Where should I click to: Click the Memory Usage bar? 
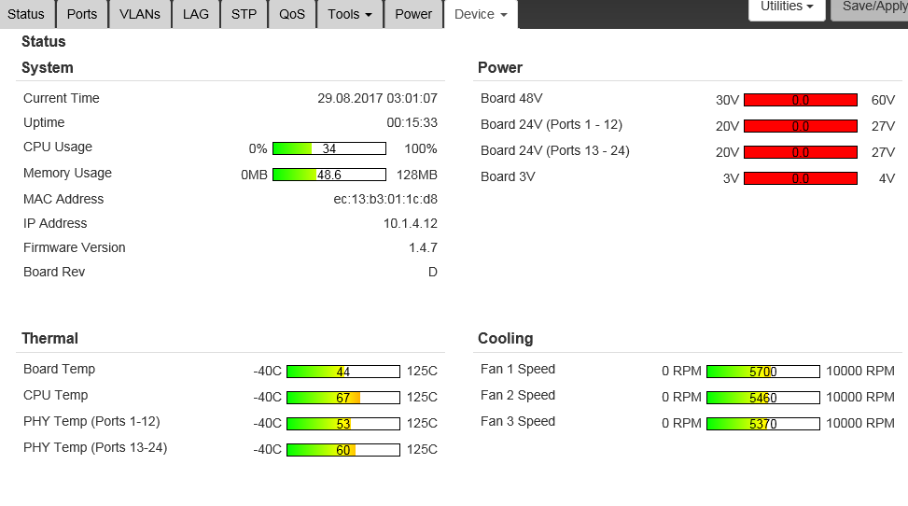click(x=328, y=175)
